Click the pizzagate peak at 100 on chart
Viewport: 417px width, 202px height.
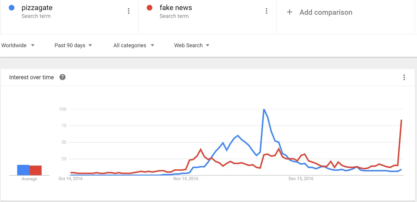(x=264, y=109)
